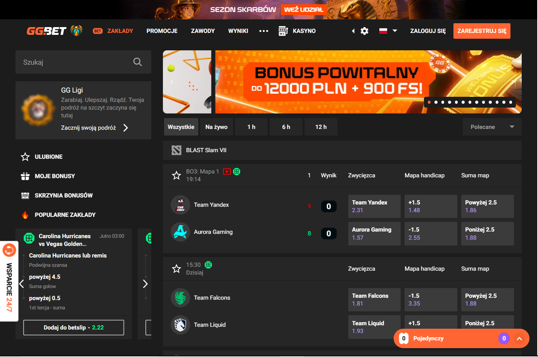Click the Szukaj search field
Image resolution: width=538 pixels, height=357 pixels.
pos(83,62)
